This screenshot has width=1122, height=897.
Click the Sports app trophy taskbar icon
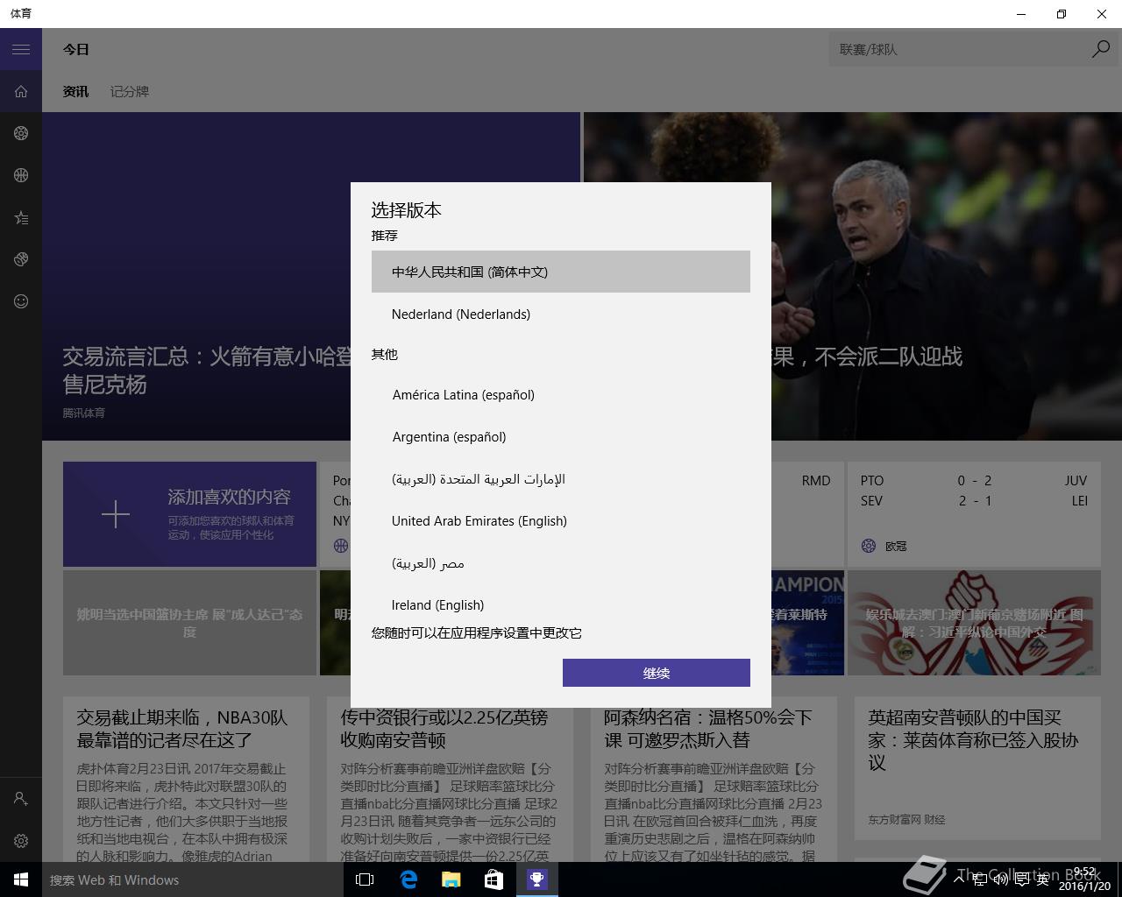pyautogui.click(x=536, y=879)
